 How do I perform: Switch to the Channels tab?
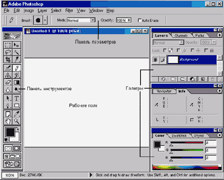[181, 35]
